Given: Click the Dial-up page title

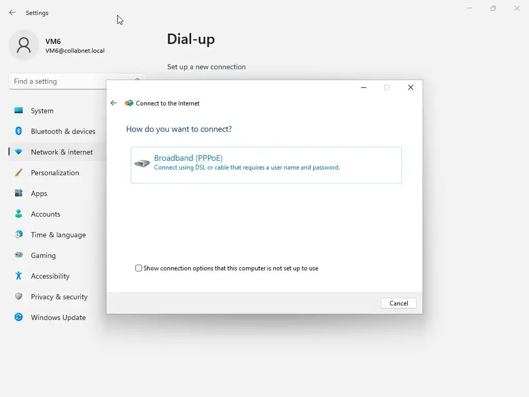Looking at the screenshot, I should point(191,39).
